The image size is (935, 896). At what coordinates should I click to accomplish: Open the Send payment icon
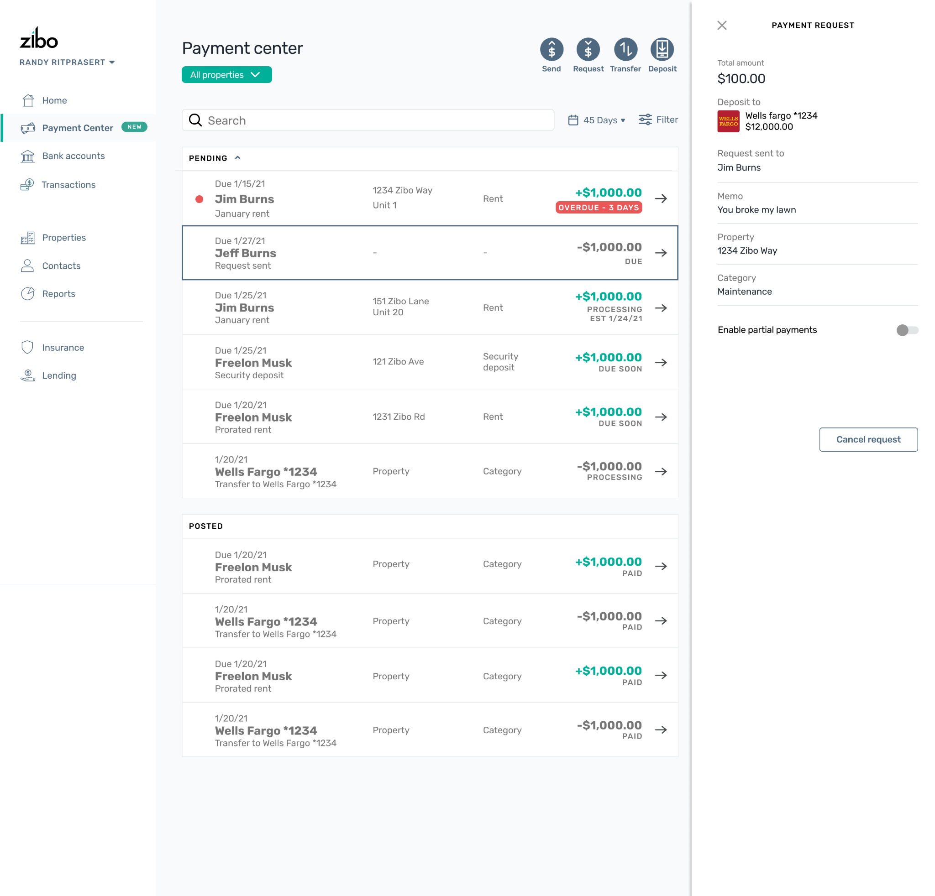(x=552, y=50)
